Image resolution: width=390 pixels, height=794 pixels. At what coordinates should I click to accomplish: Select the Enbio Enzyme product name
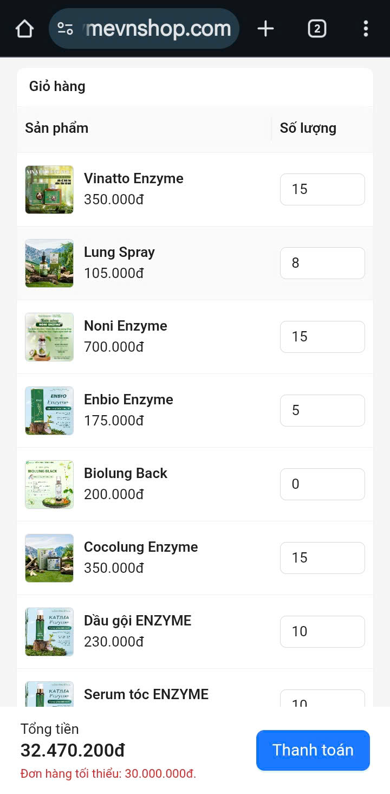point(128,399)
